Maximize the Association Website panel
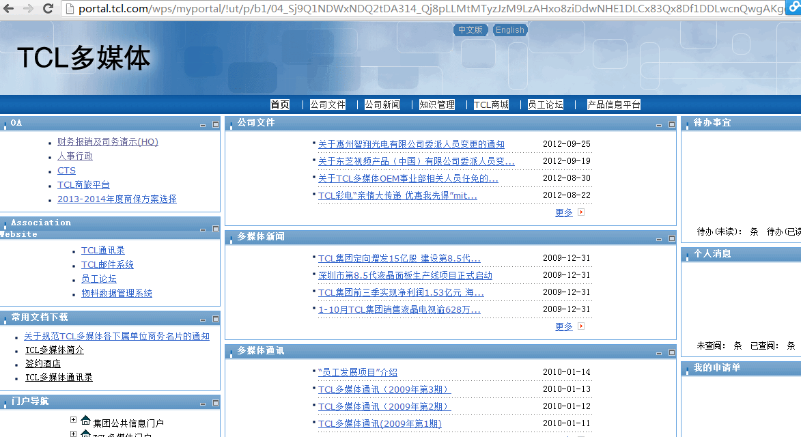 point(216,229)
